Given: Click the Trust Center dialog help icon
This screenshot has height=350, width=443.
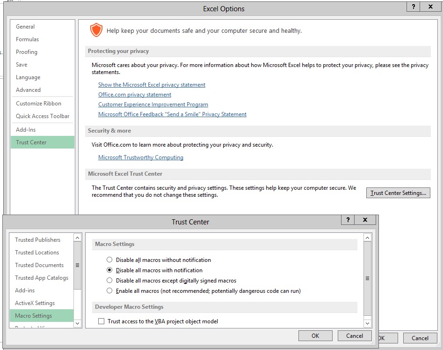Looking at the screenshot, I should pyautogui.click(x=347, y=220).
